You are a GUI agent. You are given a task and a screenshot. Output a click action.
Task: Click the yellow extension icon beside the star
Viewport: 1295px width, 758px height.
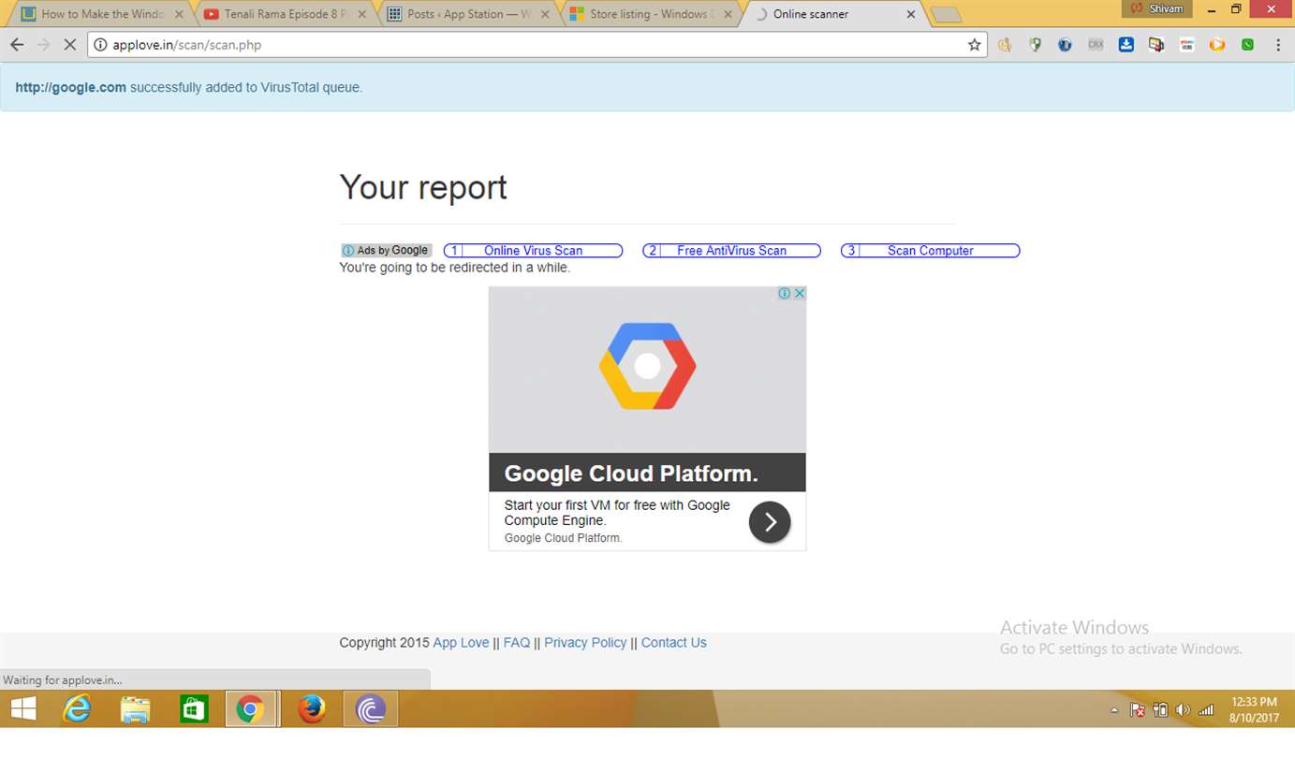[x=1005, y=45]
